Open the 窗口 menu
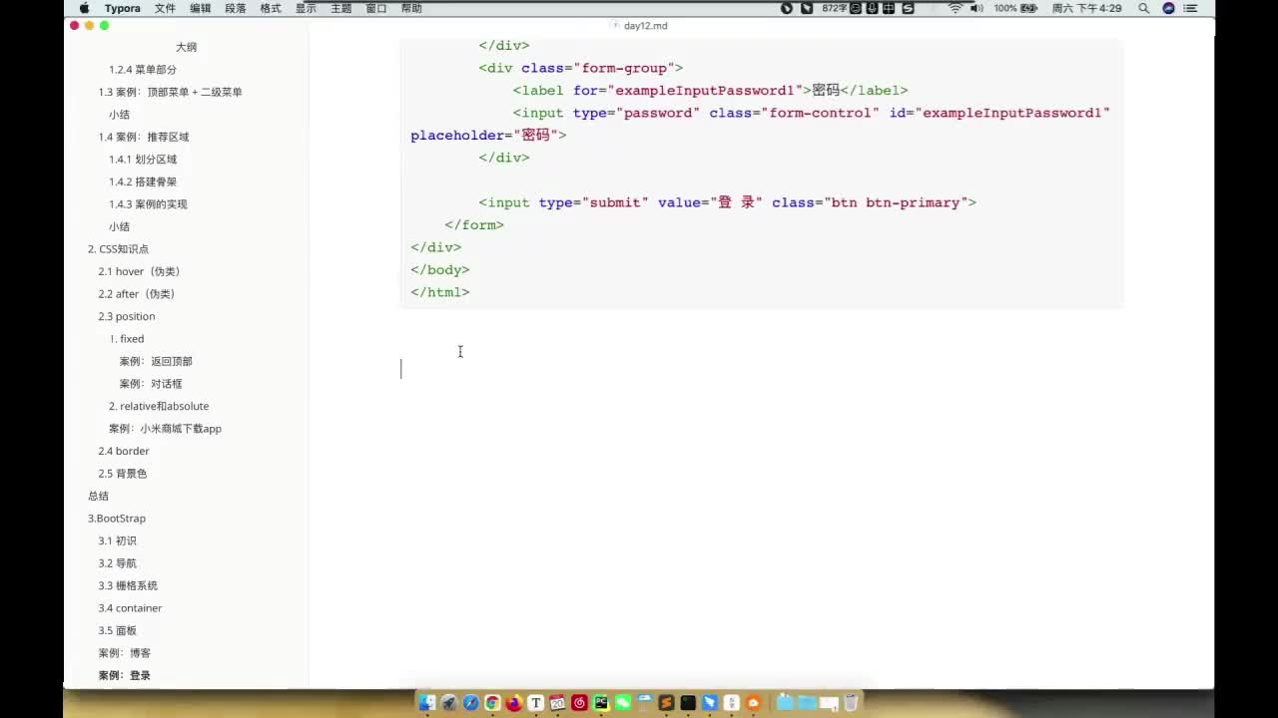The height and width of the screenshot is (718, 1278). (376, 8)
